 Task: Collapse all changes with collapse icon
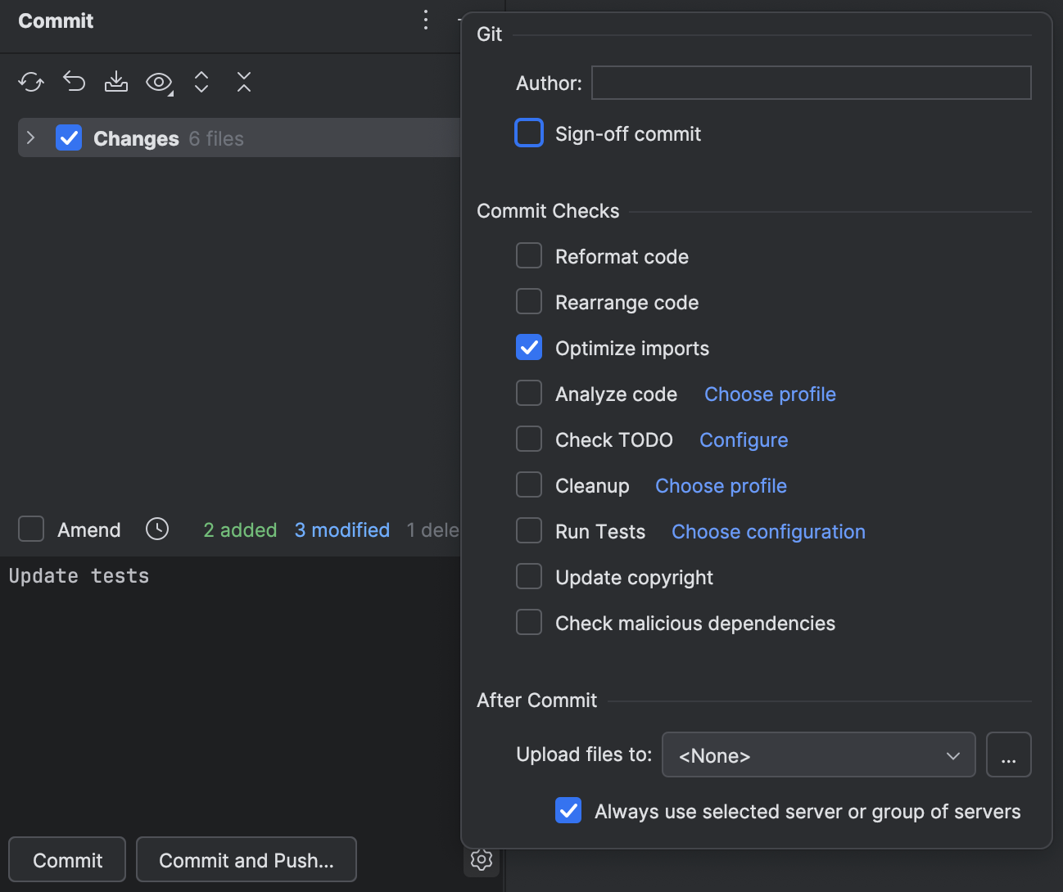(x=243, y=82)
